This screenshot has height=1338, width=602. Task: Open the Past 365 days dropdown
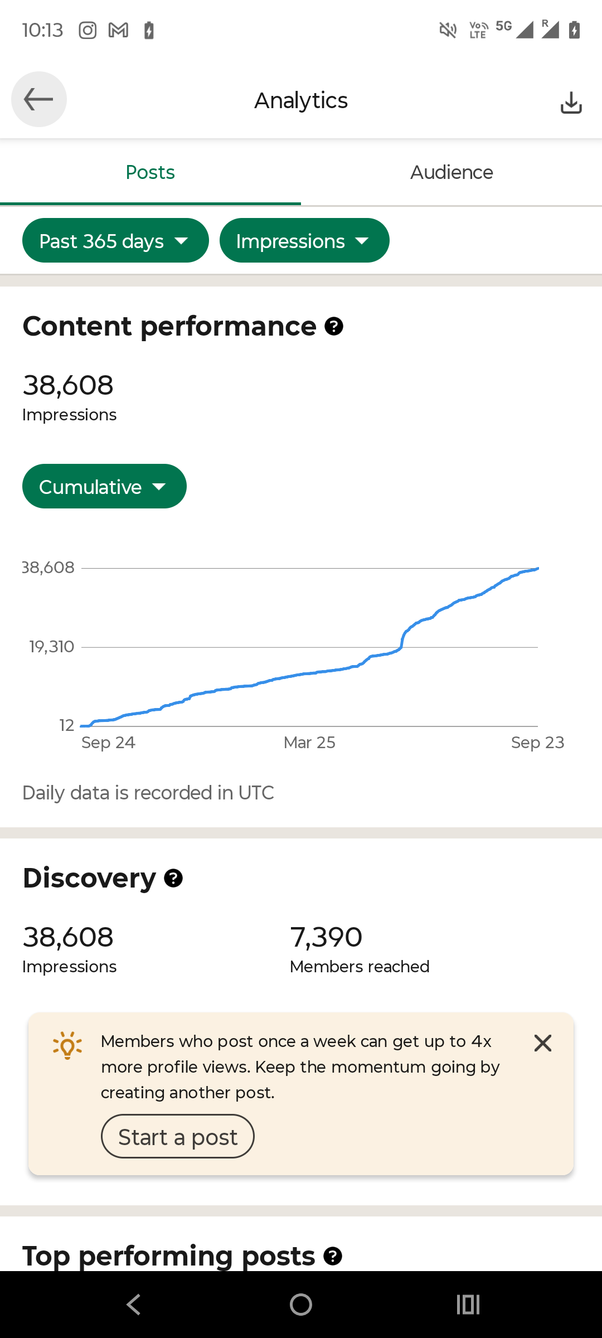coord(115,241)
